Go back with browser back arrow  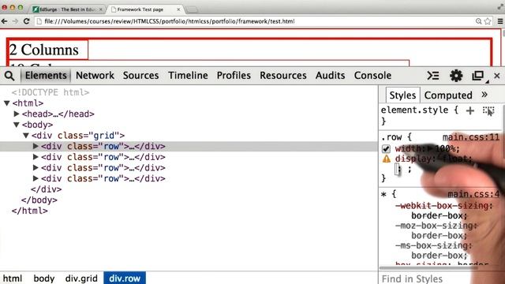[x=5, y=21]
